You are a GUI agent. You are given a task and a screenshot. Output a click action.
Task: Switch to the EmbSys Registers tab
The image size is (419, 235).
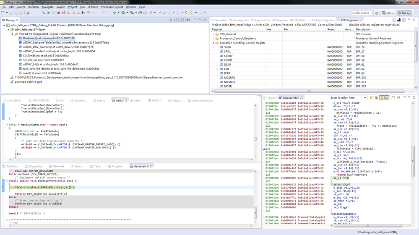pos(321,20)
